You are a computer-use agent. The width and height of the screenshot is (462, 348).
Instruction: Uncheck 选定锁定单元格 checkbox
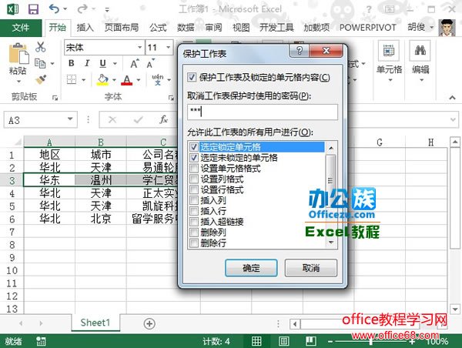pyautogui.click(x=194, y=147)
